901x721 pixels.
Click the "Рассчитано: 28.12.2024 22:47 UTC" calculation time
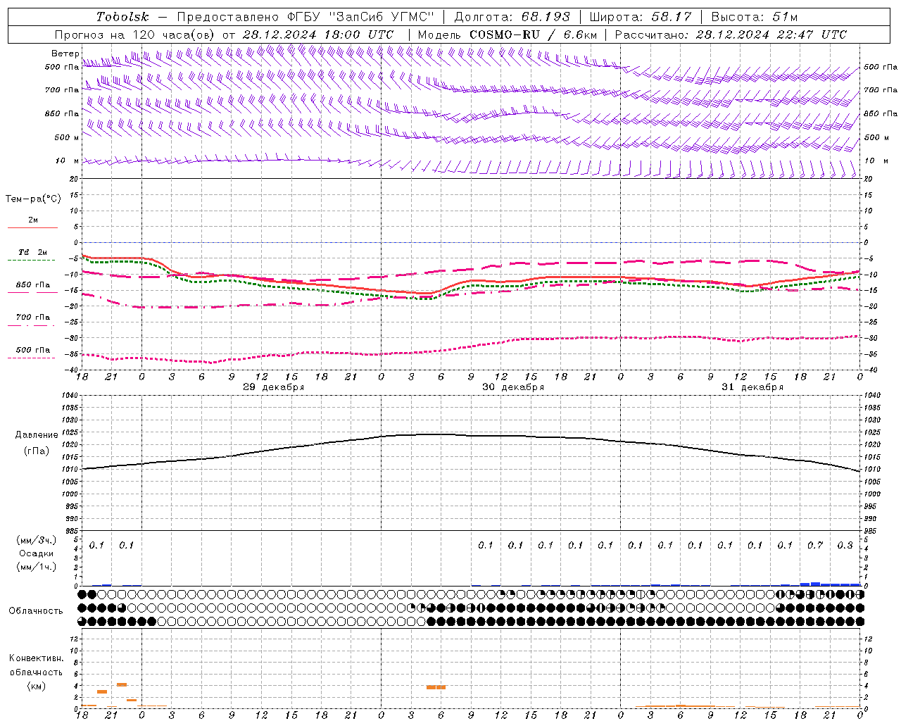pyautogui.click(x=731, y=34)
